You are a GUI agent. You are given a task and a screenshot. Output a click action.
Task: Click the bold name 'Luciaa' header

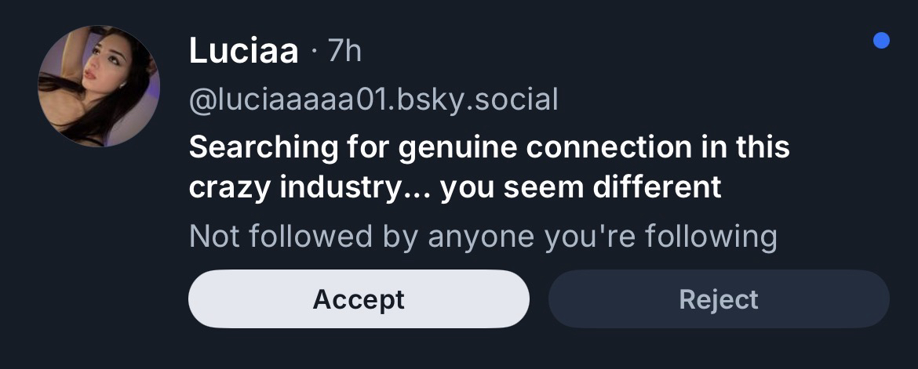tap(243, 52)
